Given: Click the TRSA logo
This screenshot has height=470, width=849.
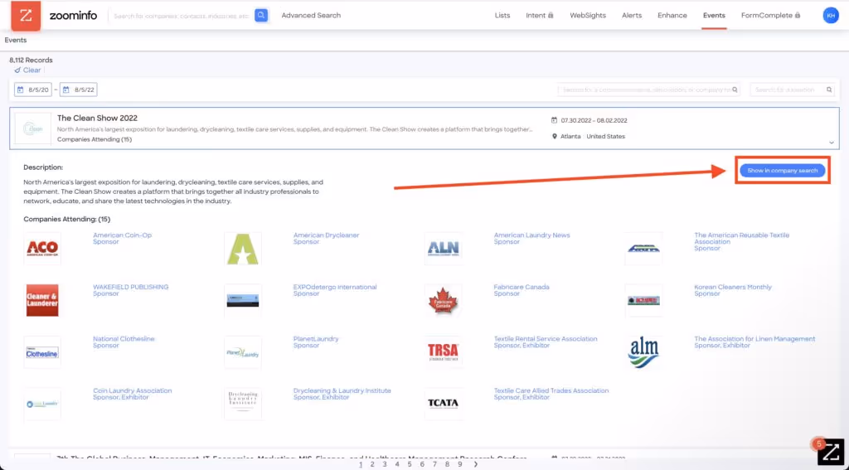Looking at the screenshot, I should [443, 352].
